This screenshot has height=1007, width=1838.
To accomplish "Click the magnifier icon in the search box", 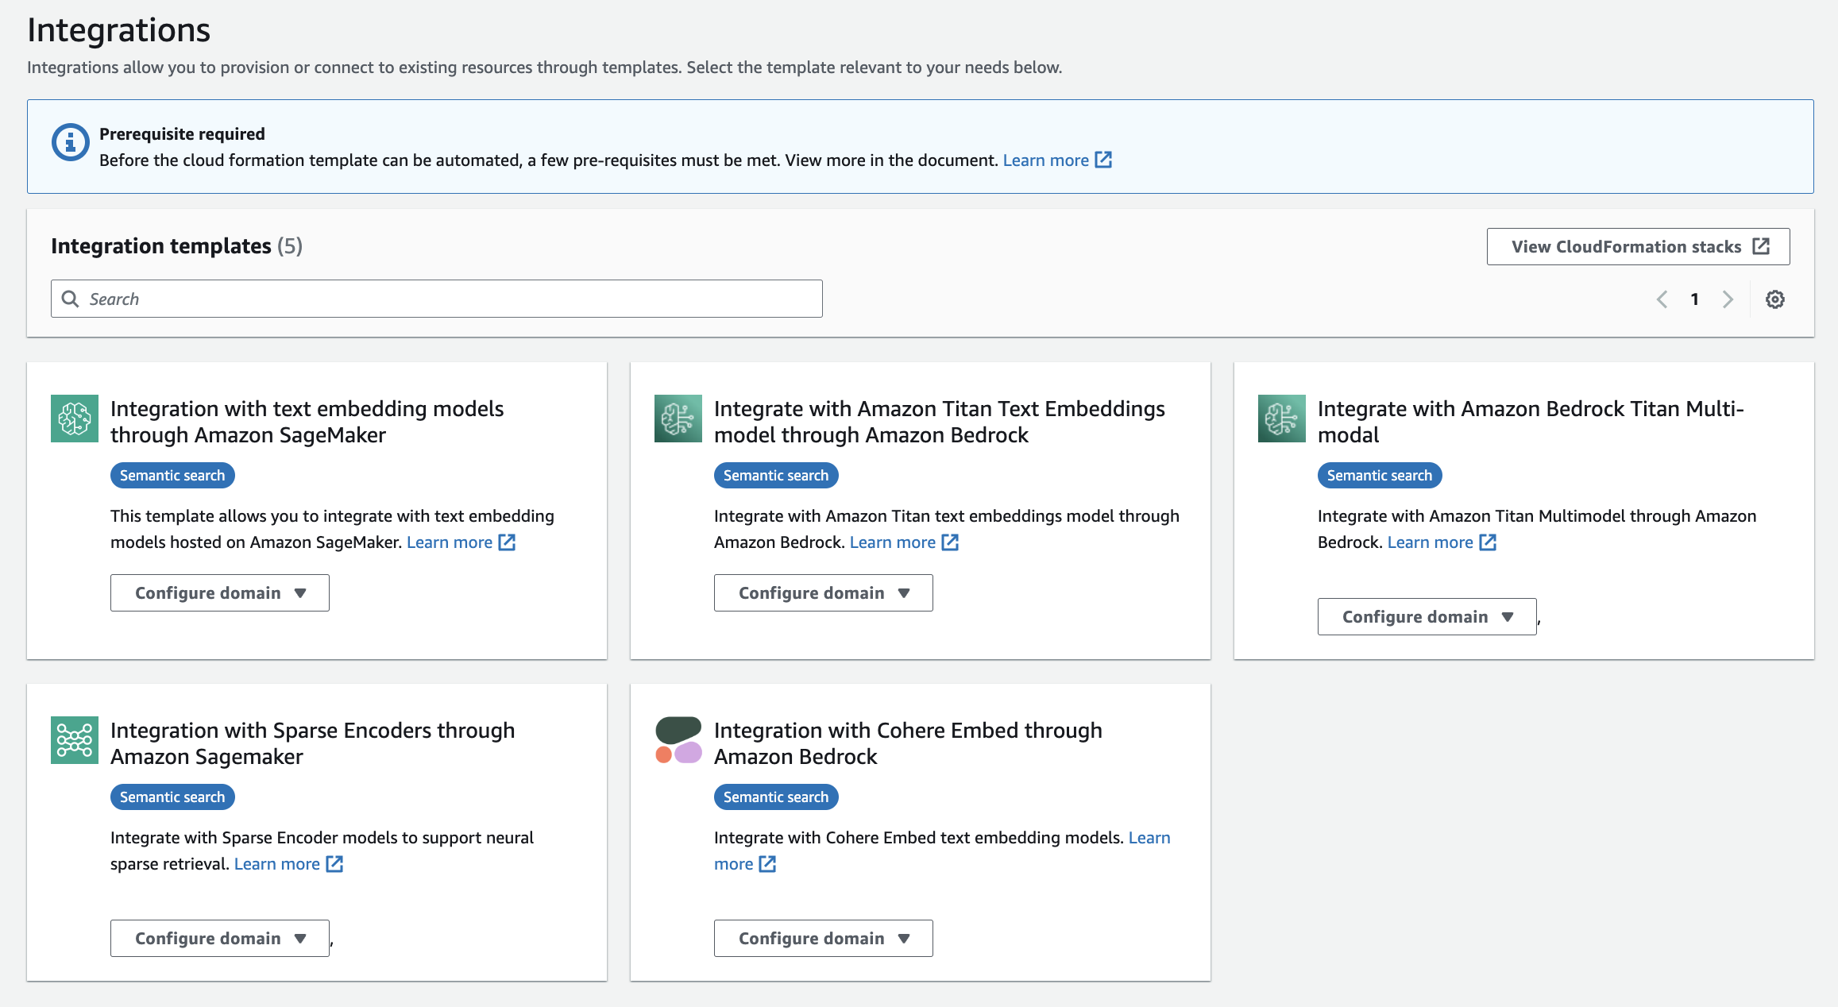I will pyautogui.click(x=71, y=299).
